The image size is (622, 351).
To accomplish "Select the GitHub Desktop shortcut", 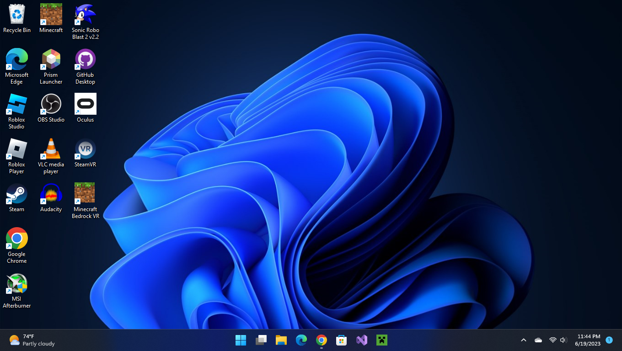I will 86,67.
